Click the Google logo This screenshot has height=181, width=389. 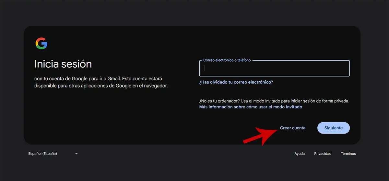tap(41, 44)
